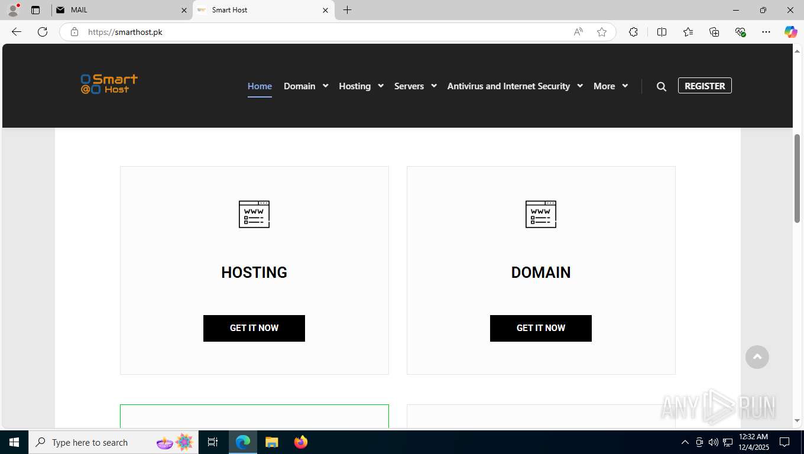
Task: Click GET IT NOW under Hosting
Action: point(254,328)
